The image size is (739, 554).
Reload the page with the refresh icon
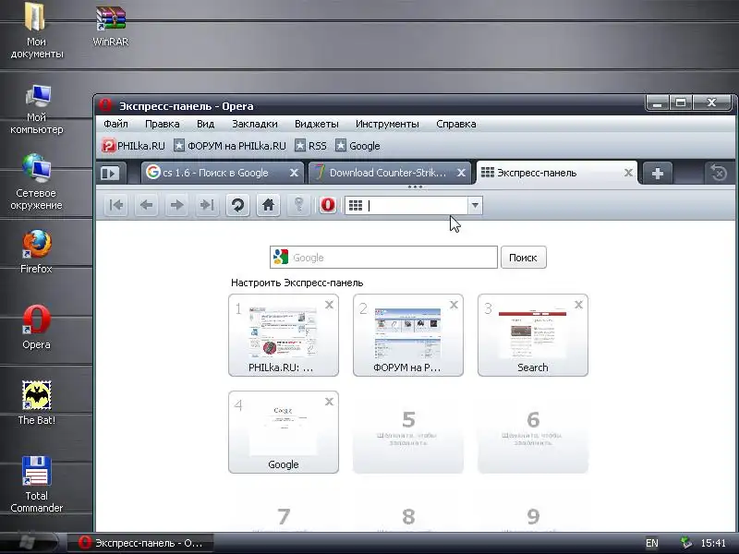tap(237, 205)
